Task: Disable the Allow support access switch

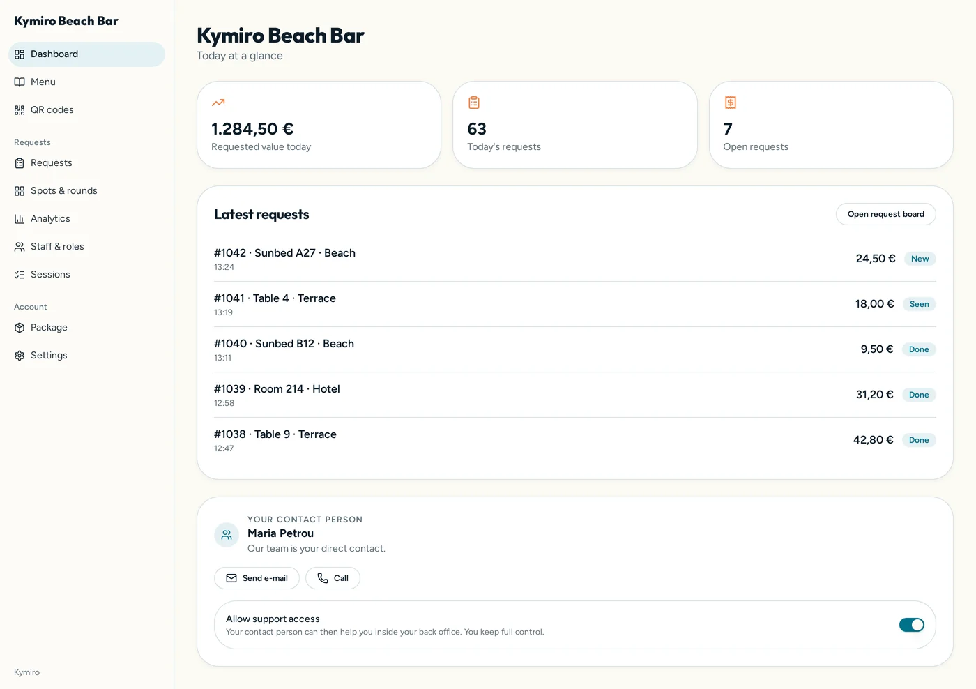Action: (911, 625)
